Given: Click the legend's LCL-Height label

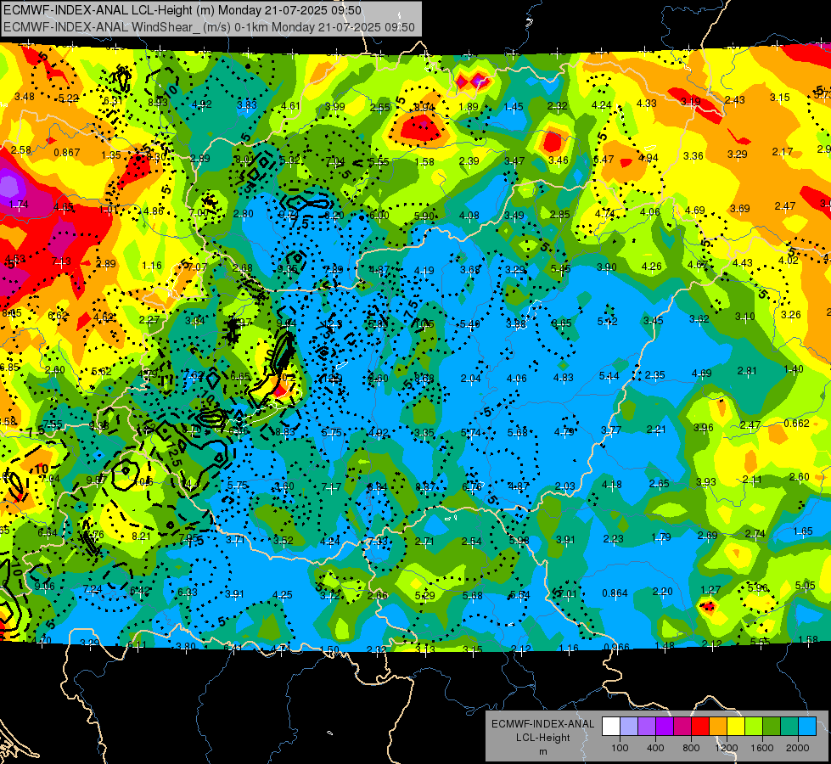Looking at the screenshot, I should 542,738.
